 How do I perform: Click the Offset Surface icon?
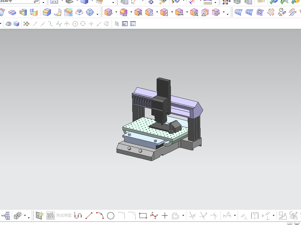coord(34,13)
